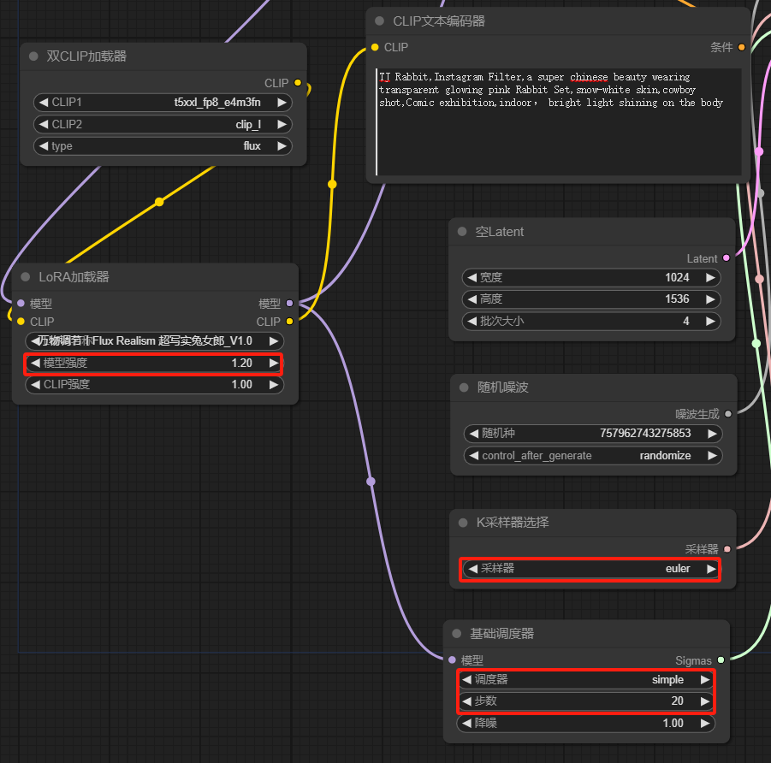
Task: Open CLIP1 t5xxl_fp8_e4m3fn dropdown
Action: coord(163,103)
